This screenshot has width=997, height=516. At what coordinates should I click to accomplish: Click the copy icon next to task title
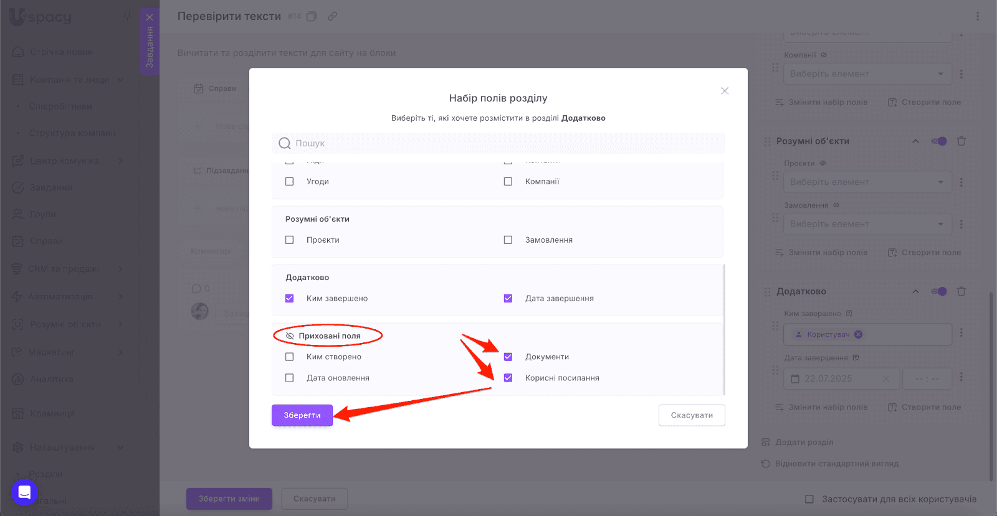coord(312,16)
